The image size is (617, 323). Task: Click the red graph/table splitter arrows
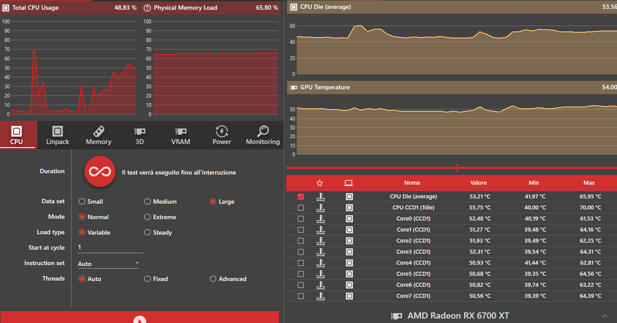tap(457, 168)
